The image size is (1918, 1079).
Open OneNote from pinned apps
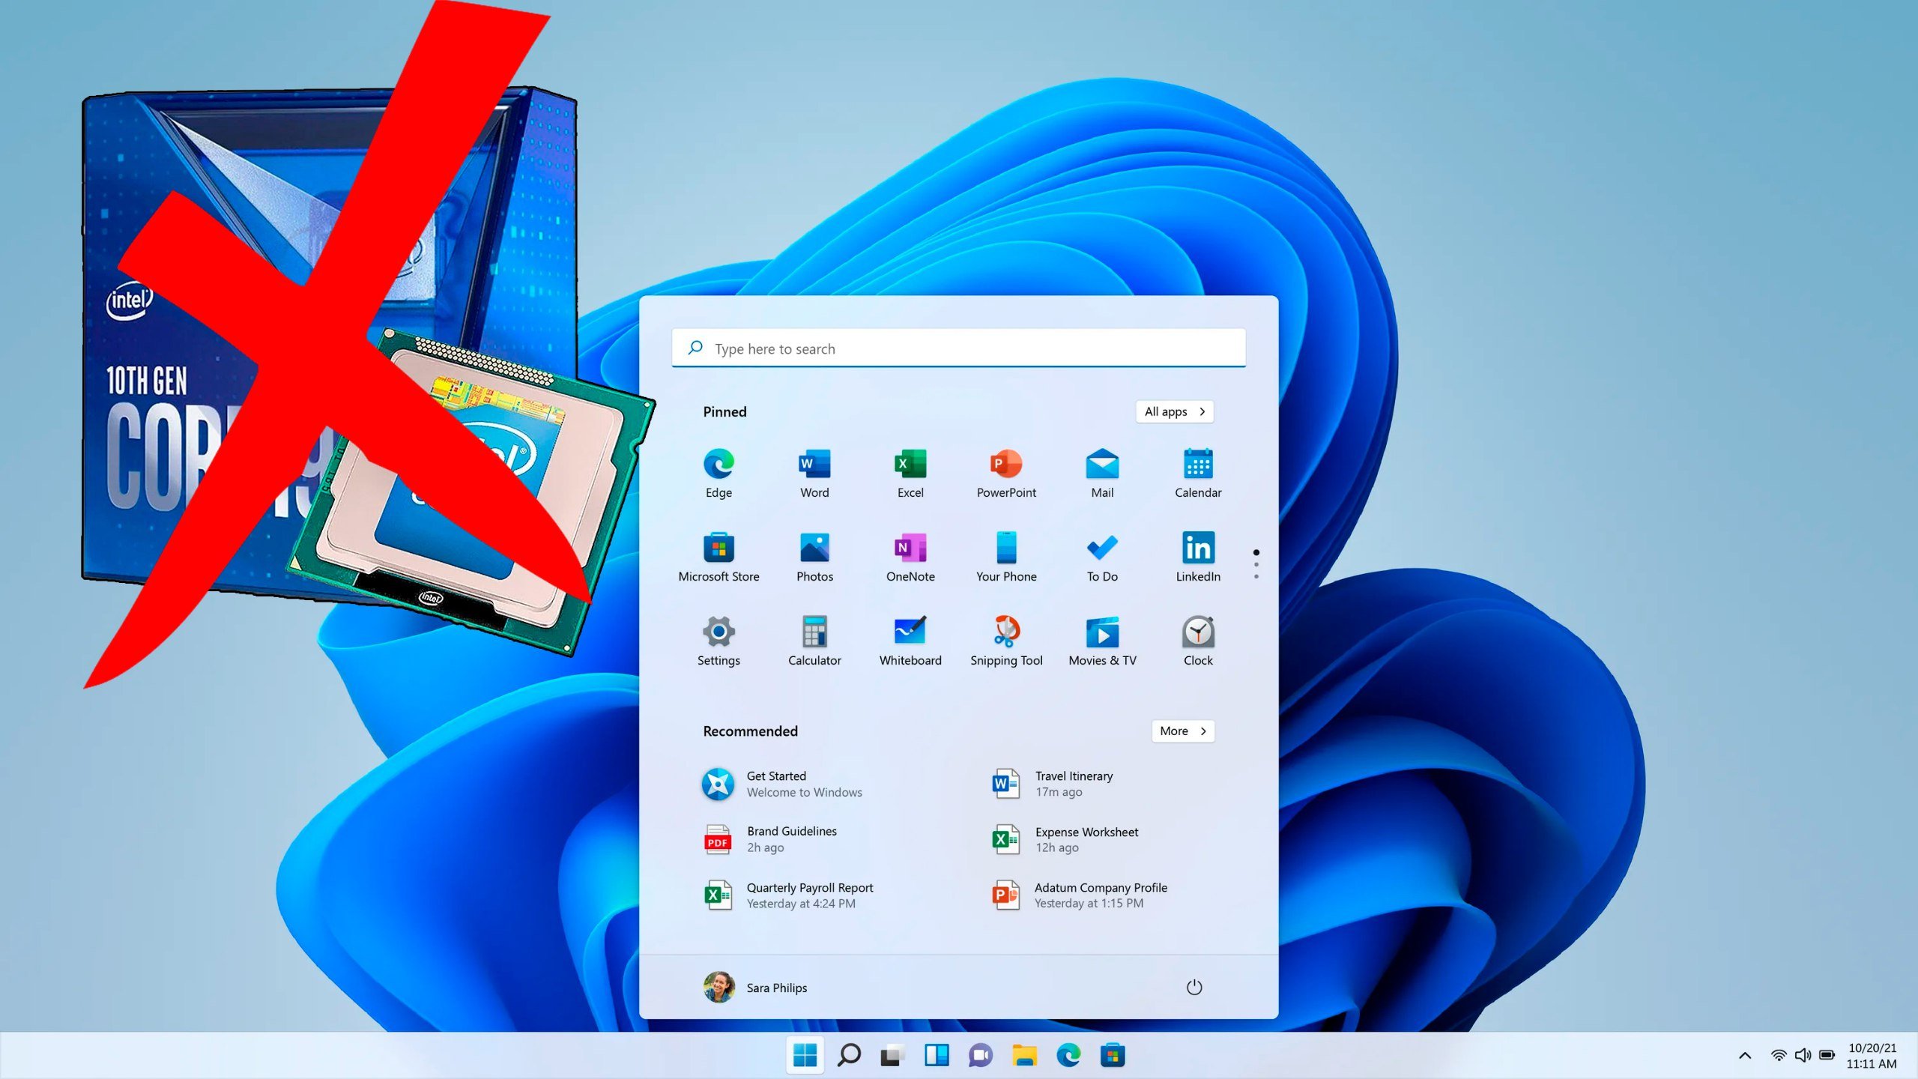coord(910,557)
